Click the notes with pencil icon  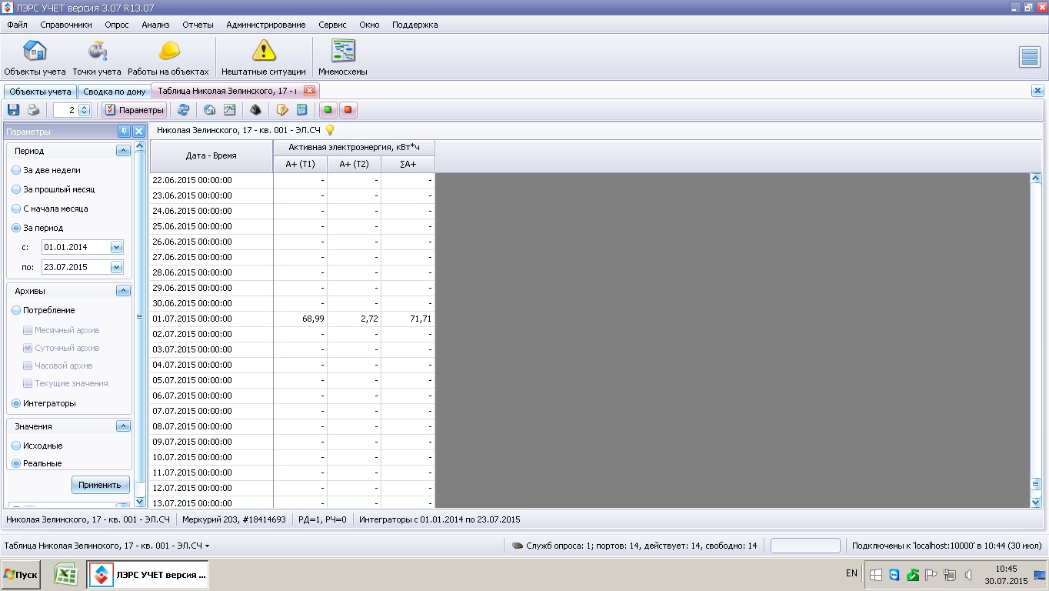click(x=282, y=110)
